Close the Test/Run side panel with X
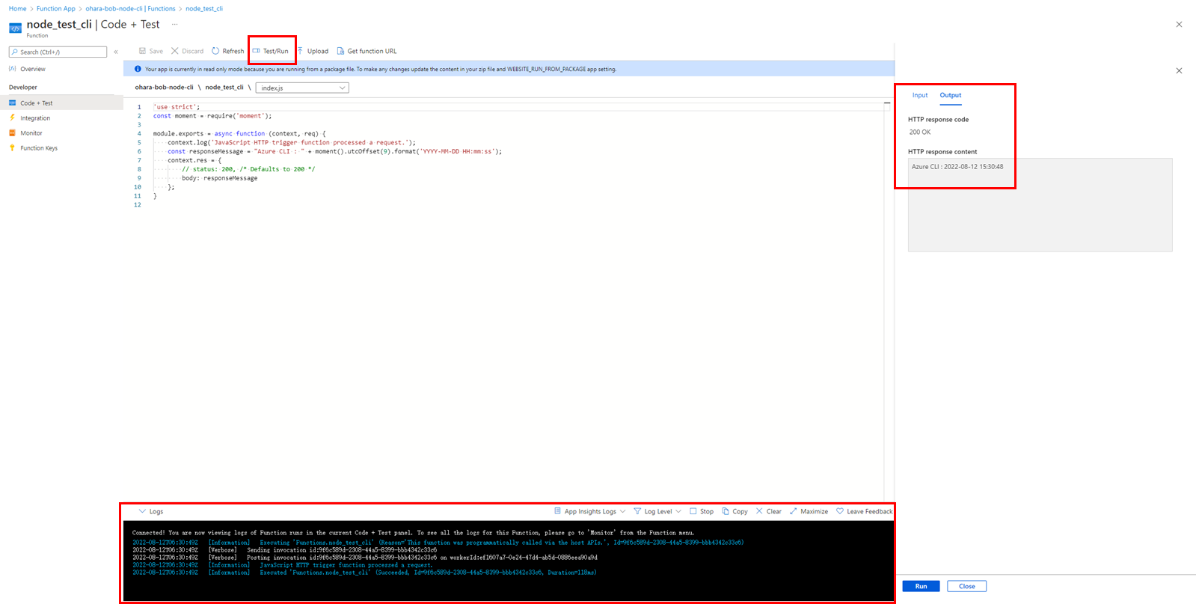This screenshot has height=604, width=1196. click(x=1179, y=71)
